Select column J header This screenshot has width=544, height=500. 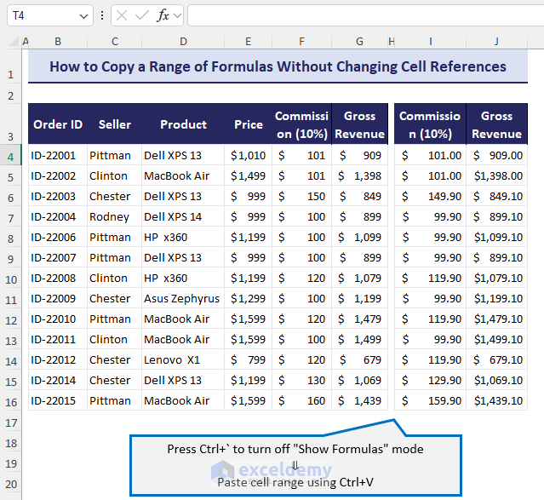click(496, 41)
